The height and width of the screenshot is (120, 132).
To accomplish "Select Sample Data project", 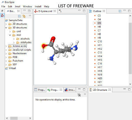I will [16, 20].
